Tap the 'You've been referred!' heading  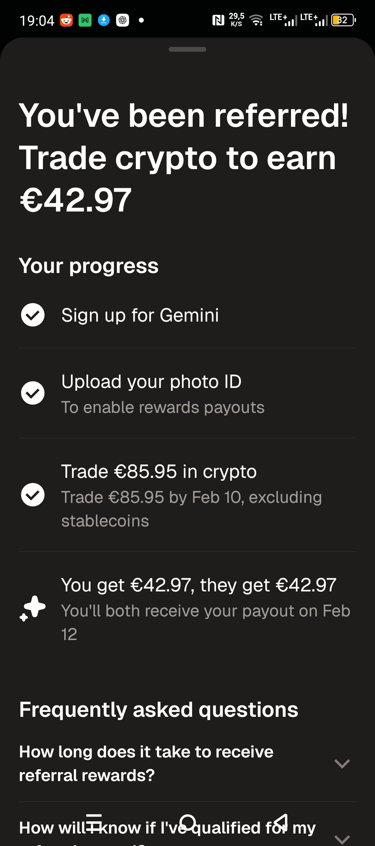pos(183,116)
